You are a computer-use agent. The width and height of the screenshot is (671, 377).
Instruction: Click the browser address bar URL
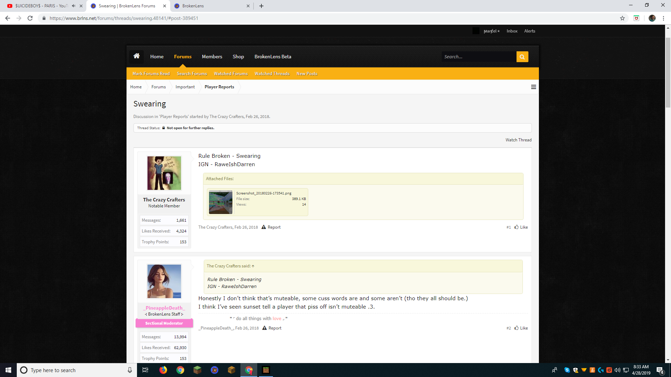click(124, 18)
